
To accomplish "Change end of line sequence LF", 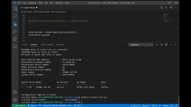I will (x=160, y=106).
